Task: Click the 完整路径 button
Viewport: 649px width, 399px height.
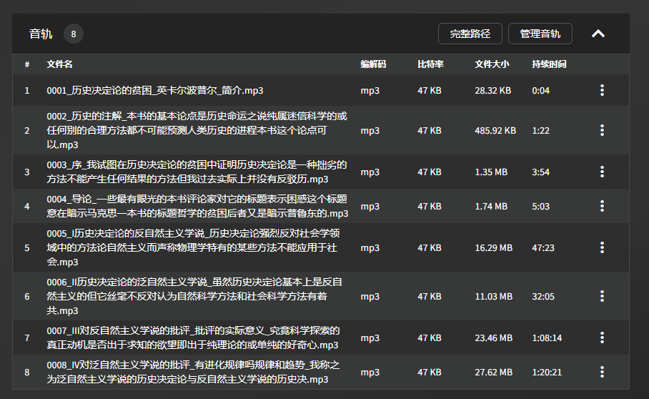Action: tap(470, 34)
